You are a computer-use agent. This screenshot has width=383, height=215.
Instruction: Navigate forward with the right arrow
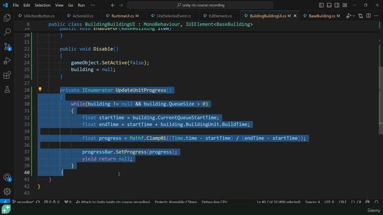click(x=121, y=5)
